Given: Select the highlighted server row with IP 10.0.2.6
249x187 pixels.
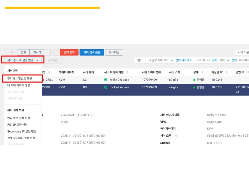Looking at the screenshot, I should (x=145, y=90).
